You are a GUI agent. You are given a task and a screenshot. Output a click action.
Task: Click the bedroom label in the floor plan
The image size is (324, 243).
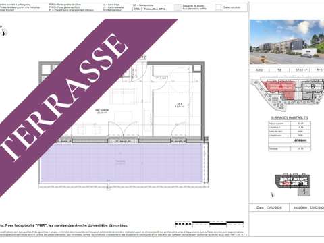click(x=180, y=105)
